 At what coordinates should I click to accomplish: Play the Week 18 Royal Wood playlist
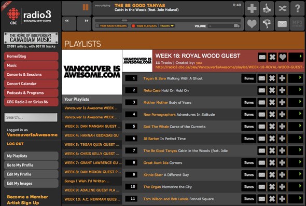(296, 57)
